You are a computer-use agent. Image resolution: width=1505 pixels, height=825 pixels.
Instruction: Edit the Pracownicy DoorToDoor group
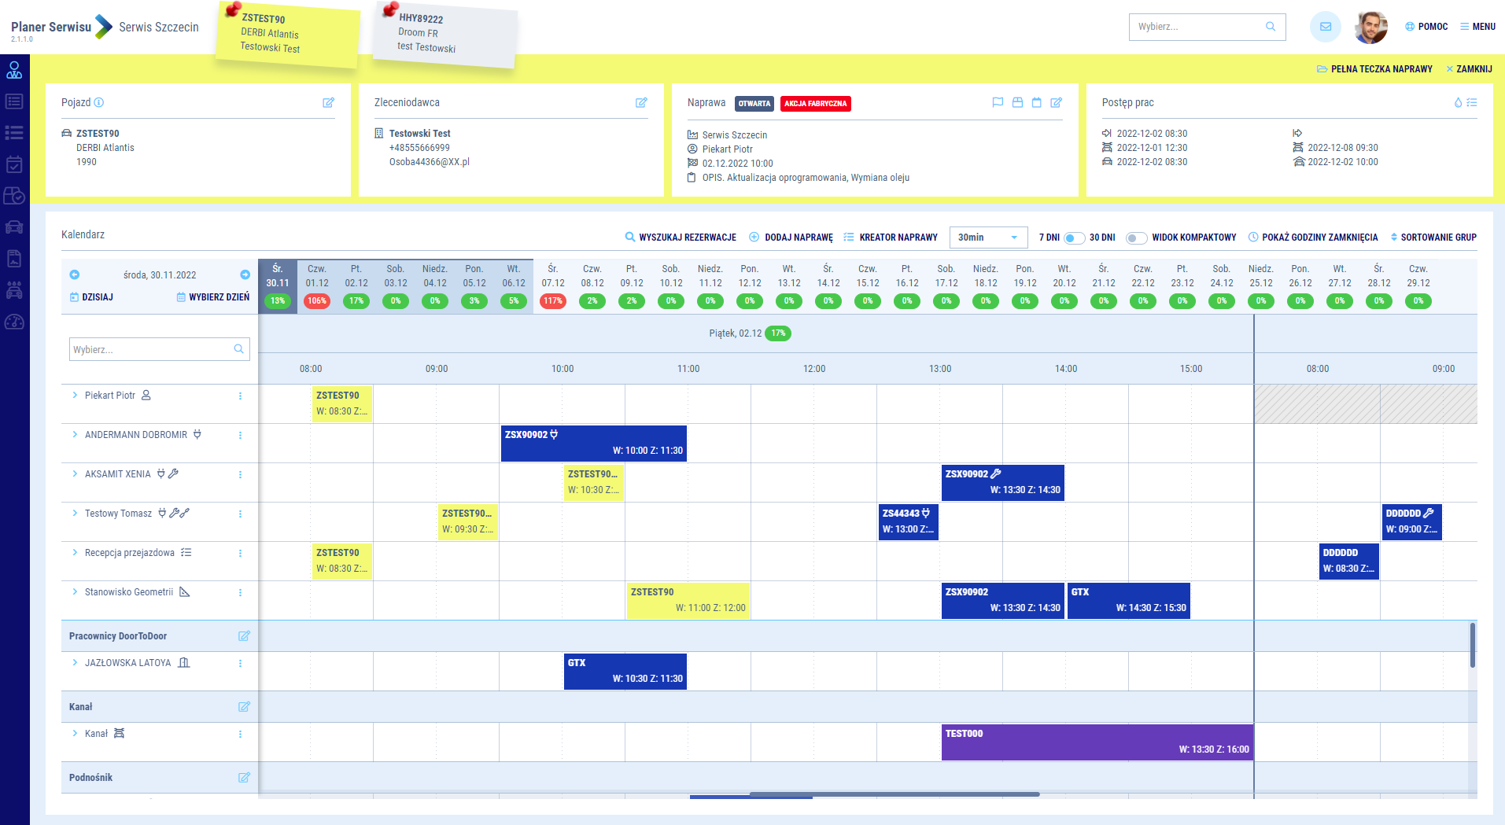coord(244,635)
